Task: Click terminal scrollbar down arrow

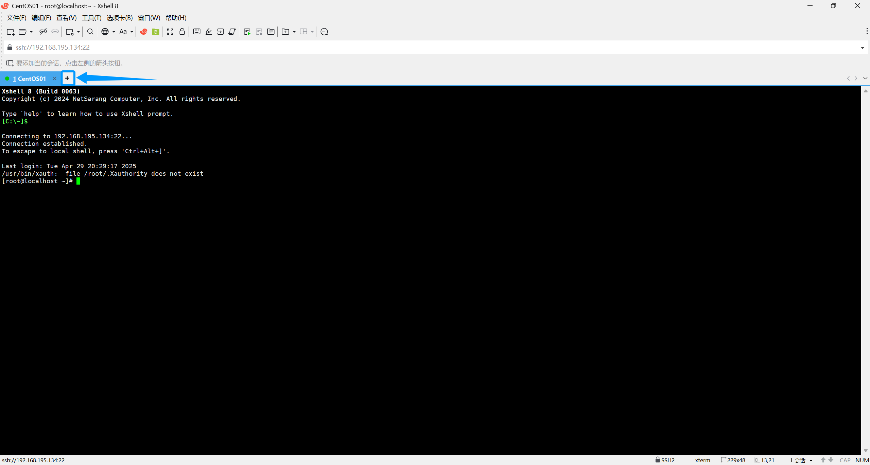Action: pyautogui.click(x=866, y=451)
